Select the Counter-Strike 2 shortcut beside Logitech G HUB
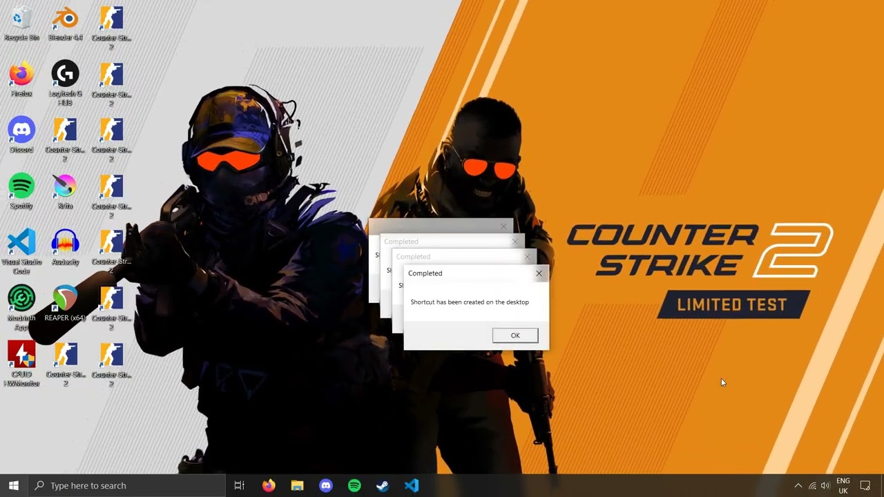This screenshot has height=497, width=884. pyautogui.click(x=111, y=84)
